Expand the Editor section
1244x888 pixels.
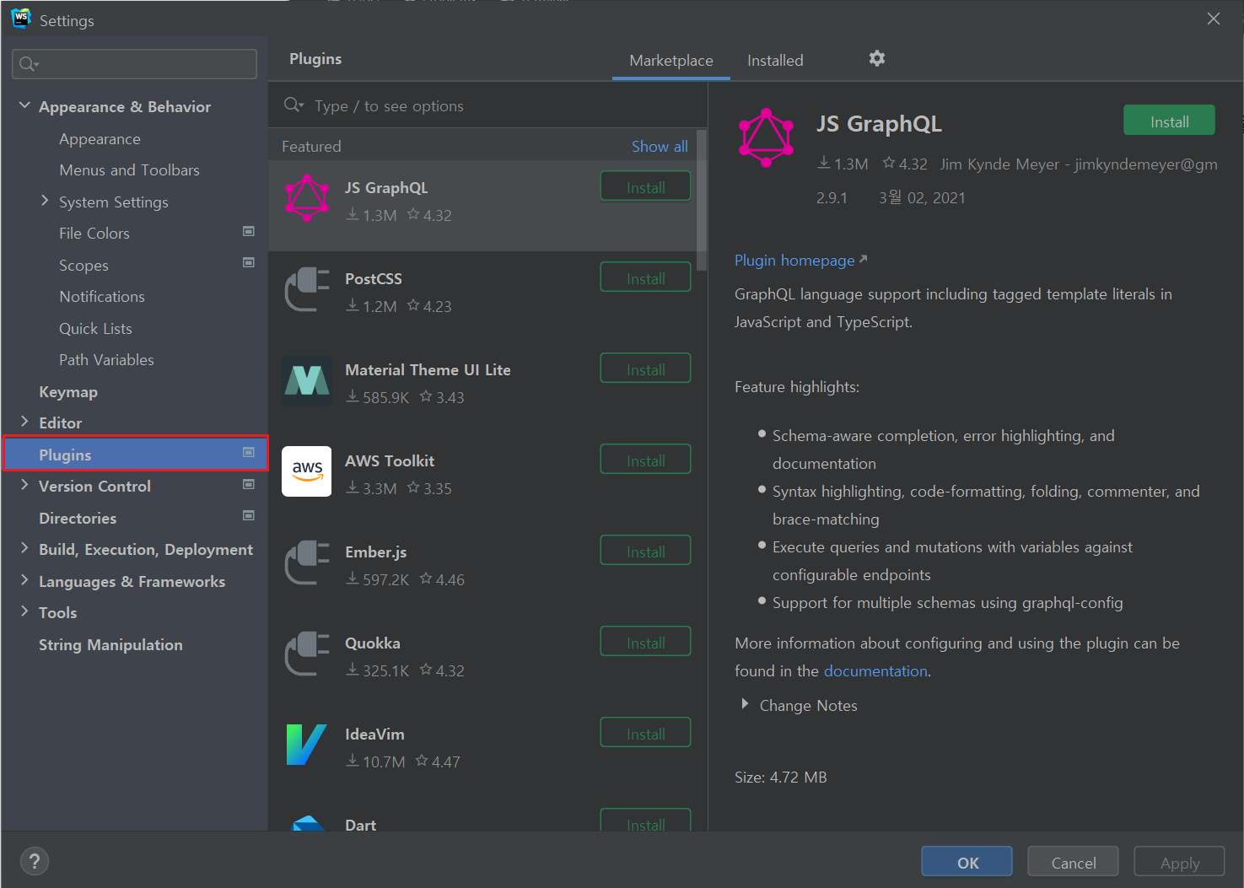coord(24,422)
